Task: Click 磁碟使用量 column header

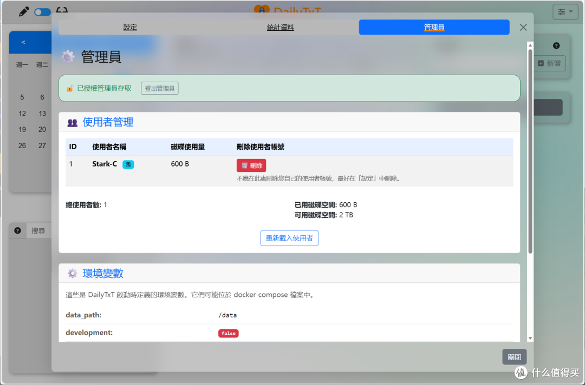Action: click(x=187, y=147)
